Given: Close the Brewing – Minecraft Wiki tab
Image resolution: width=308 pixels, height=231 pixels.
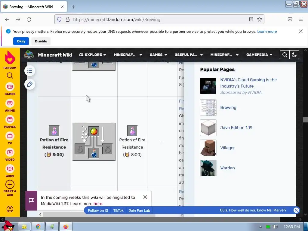Looking at the screenshot, I should [62, 7].
